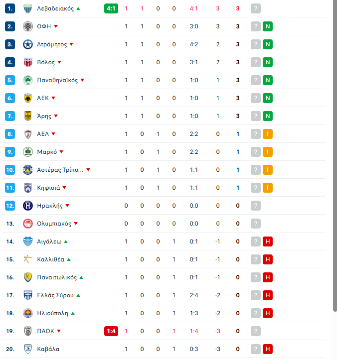Click the orange I form badge for ΑΕΛ
The width and height of the screenshot is (337, 359).
(268, 134)
